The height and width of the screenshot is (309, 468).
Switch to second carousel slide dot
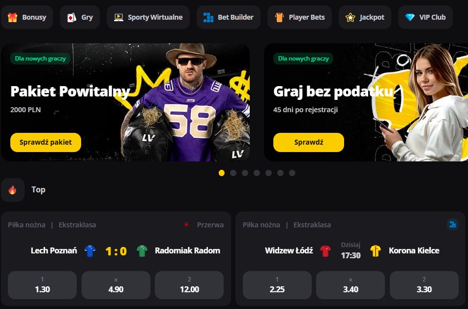pyautogui.click(x=234, y=173)
